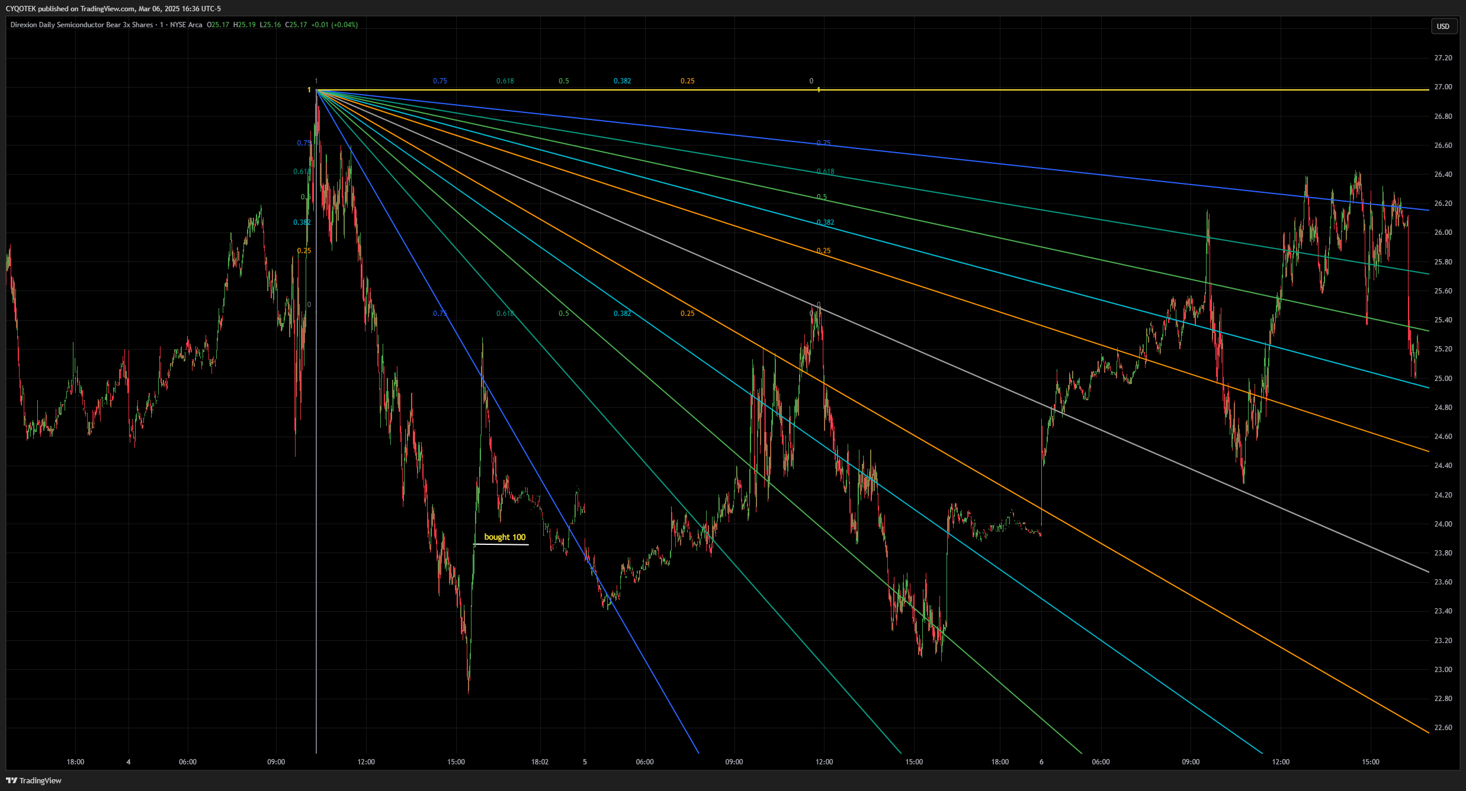Viewport: 1466px width, 791px height.
Task: Select the open value O25.17
Action: 218,25
